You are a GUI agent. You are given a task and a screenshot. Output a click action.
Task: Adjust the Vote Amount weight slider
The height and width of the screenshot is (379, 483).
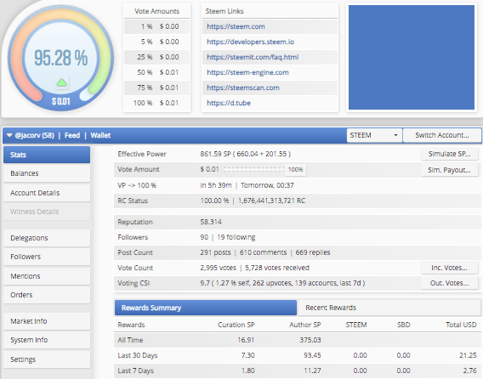pyautogui.click(x=253, y=170)
